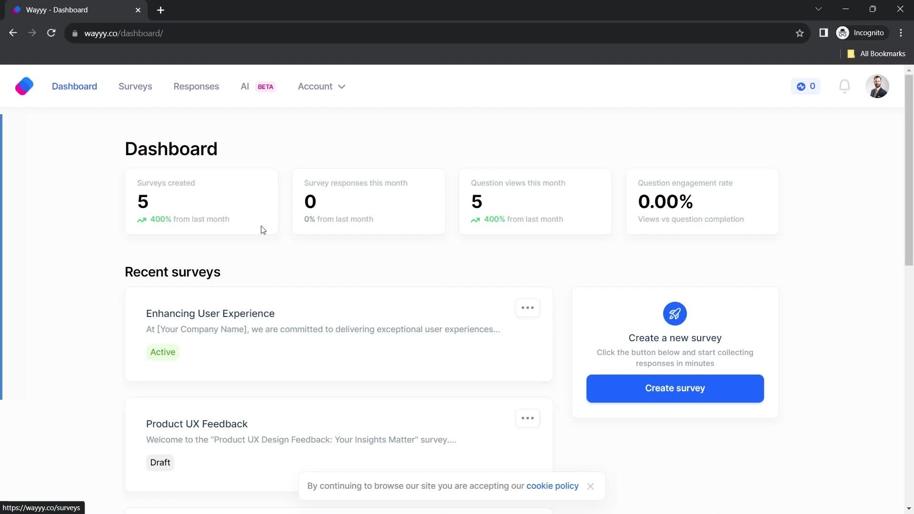
Task: Click the Wayyy logo icon top left
Action: 24,87
